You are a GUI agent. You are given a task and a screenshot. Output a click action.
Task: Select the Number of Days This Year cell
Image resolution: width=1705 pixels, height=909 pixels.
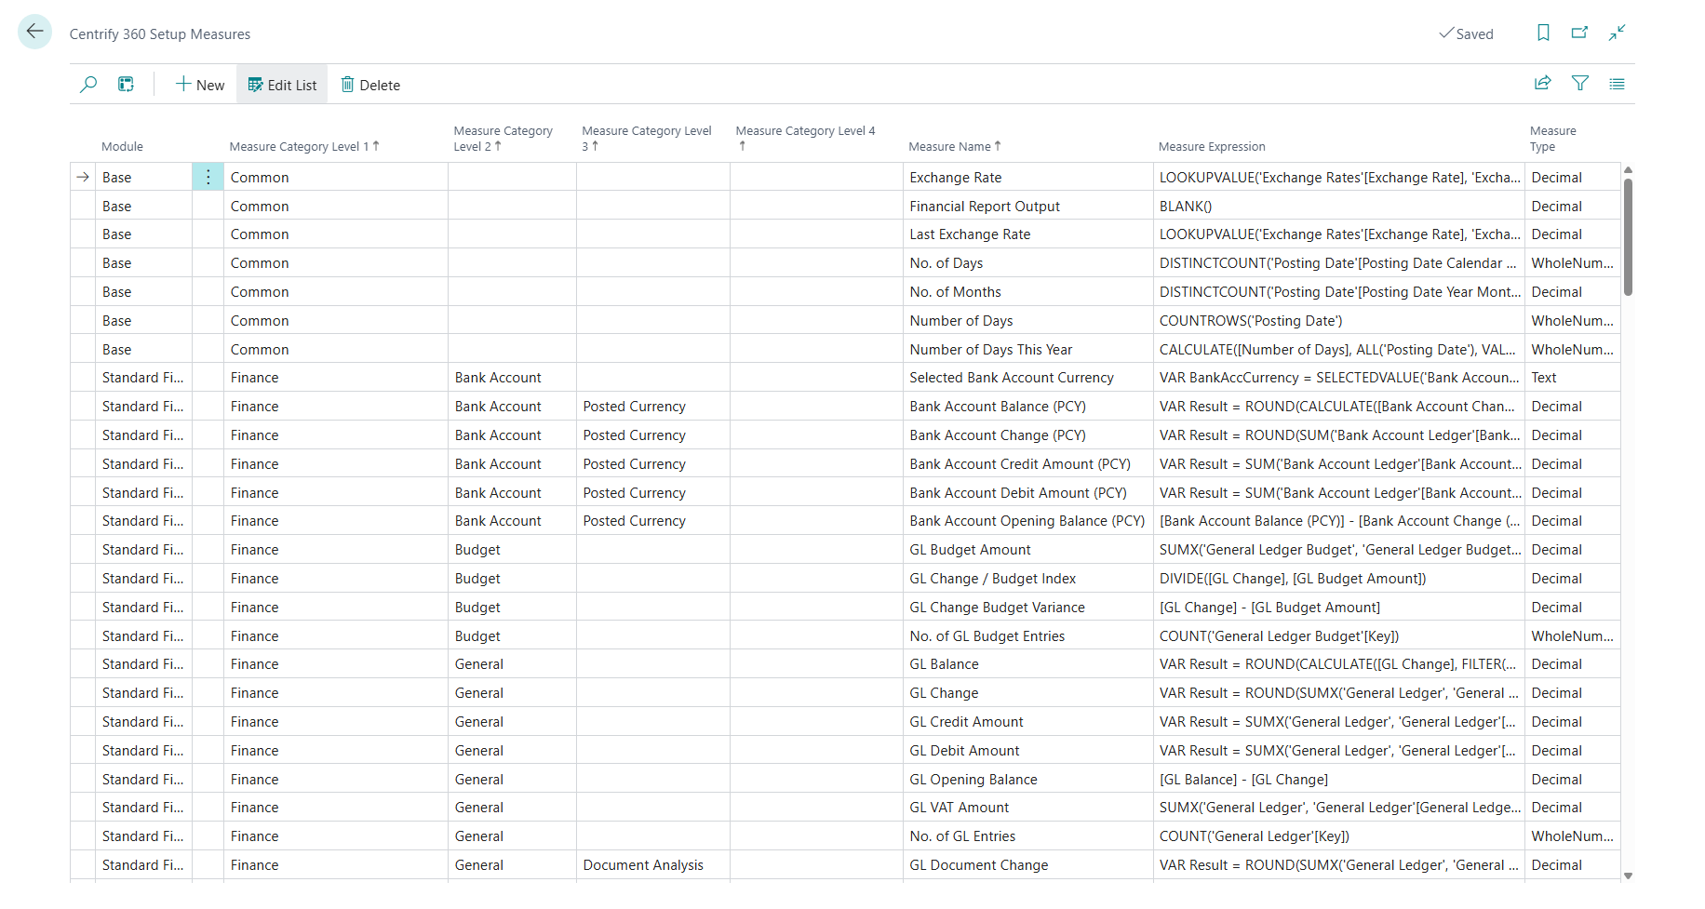(x=1028, y=349)
